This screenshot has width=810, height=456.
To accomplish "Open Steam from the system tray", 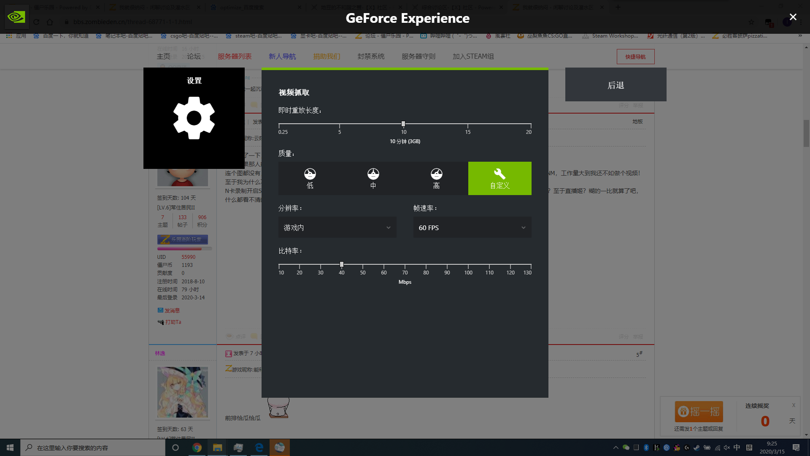I will 697,448.
